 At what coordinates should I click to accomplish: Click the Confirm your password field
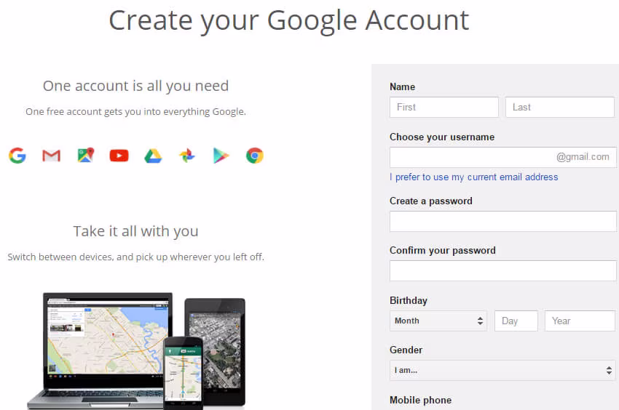(503, 270)
